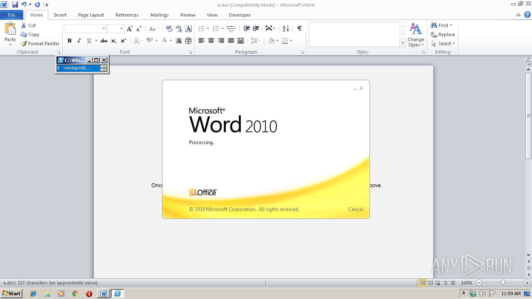Align text to the left
The image size is (532, 299).
point(202,41)
